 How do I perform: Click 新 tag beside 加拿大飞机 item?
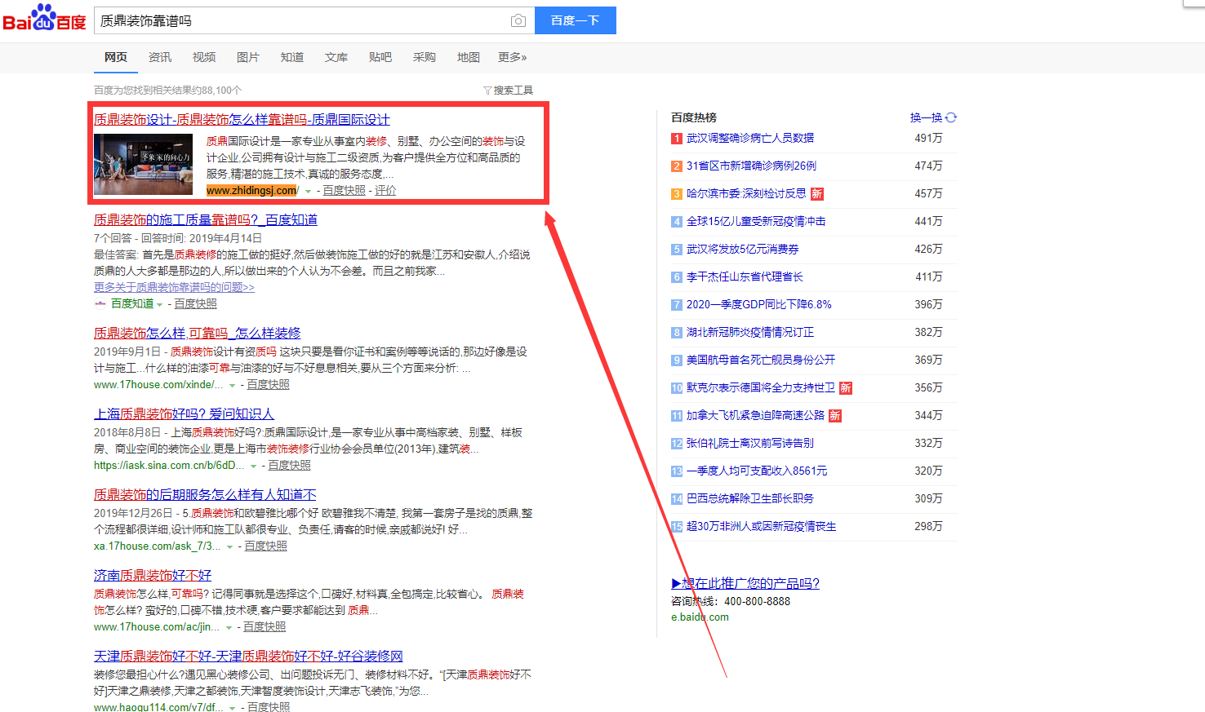835,416
